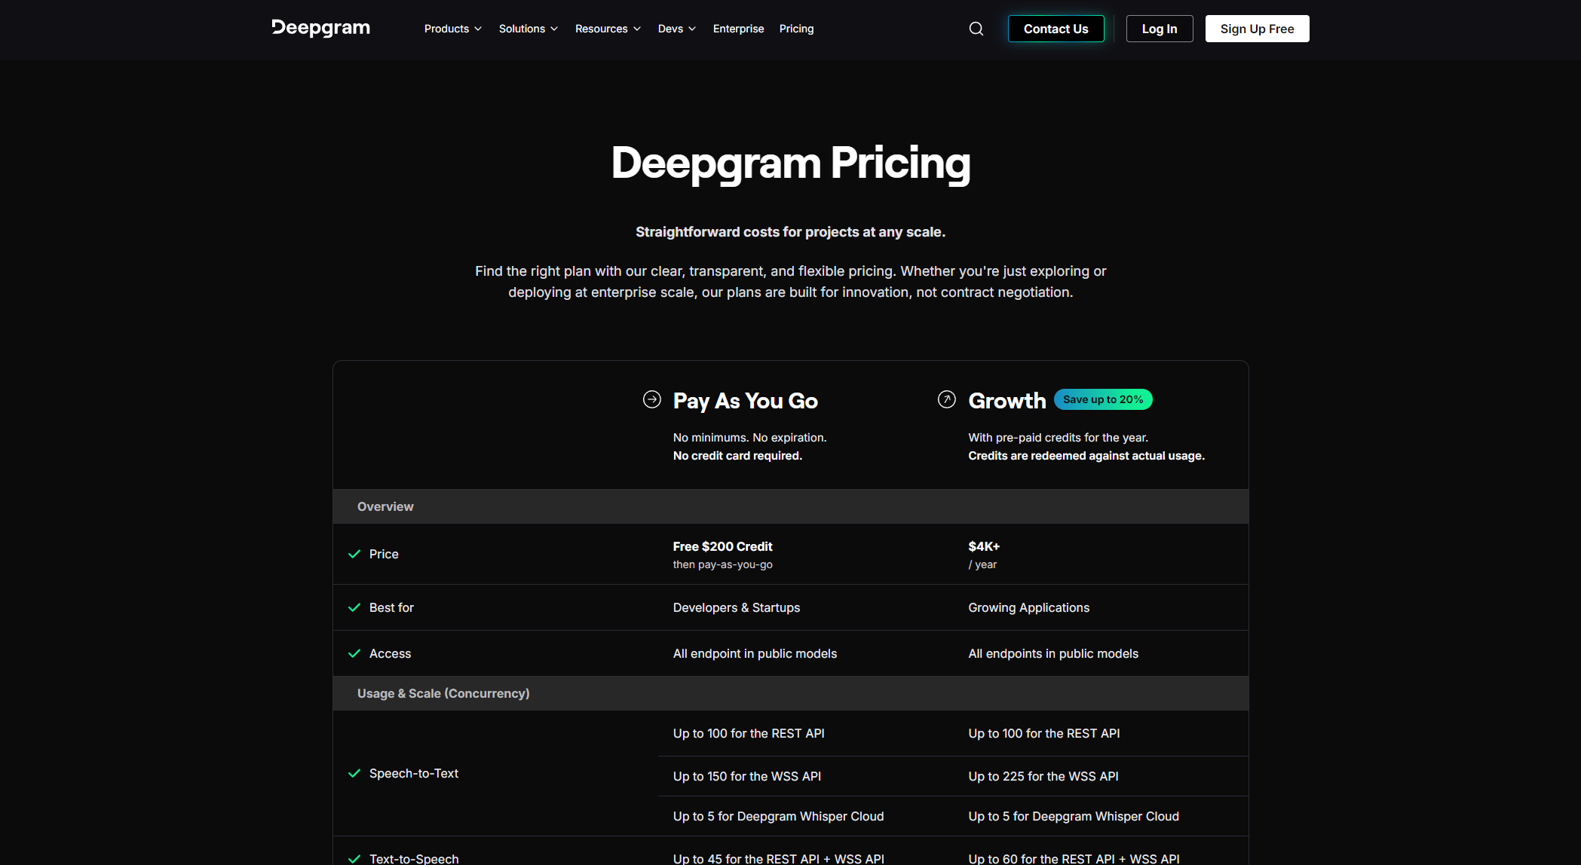
Task: Click Sign Up Free
Action: (x=1256, y=28)
